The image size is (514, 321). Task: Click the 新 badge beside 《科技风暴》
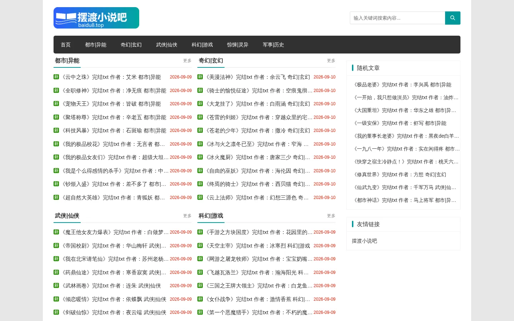[x=56, y=131]
